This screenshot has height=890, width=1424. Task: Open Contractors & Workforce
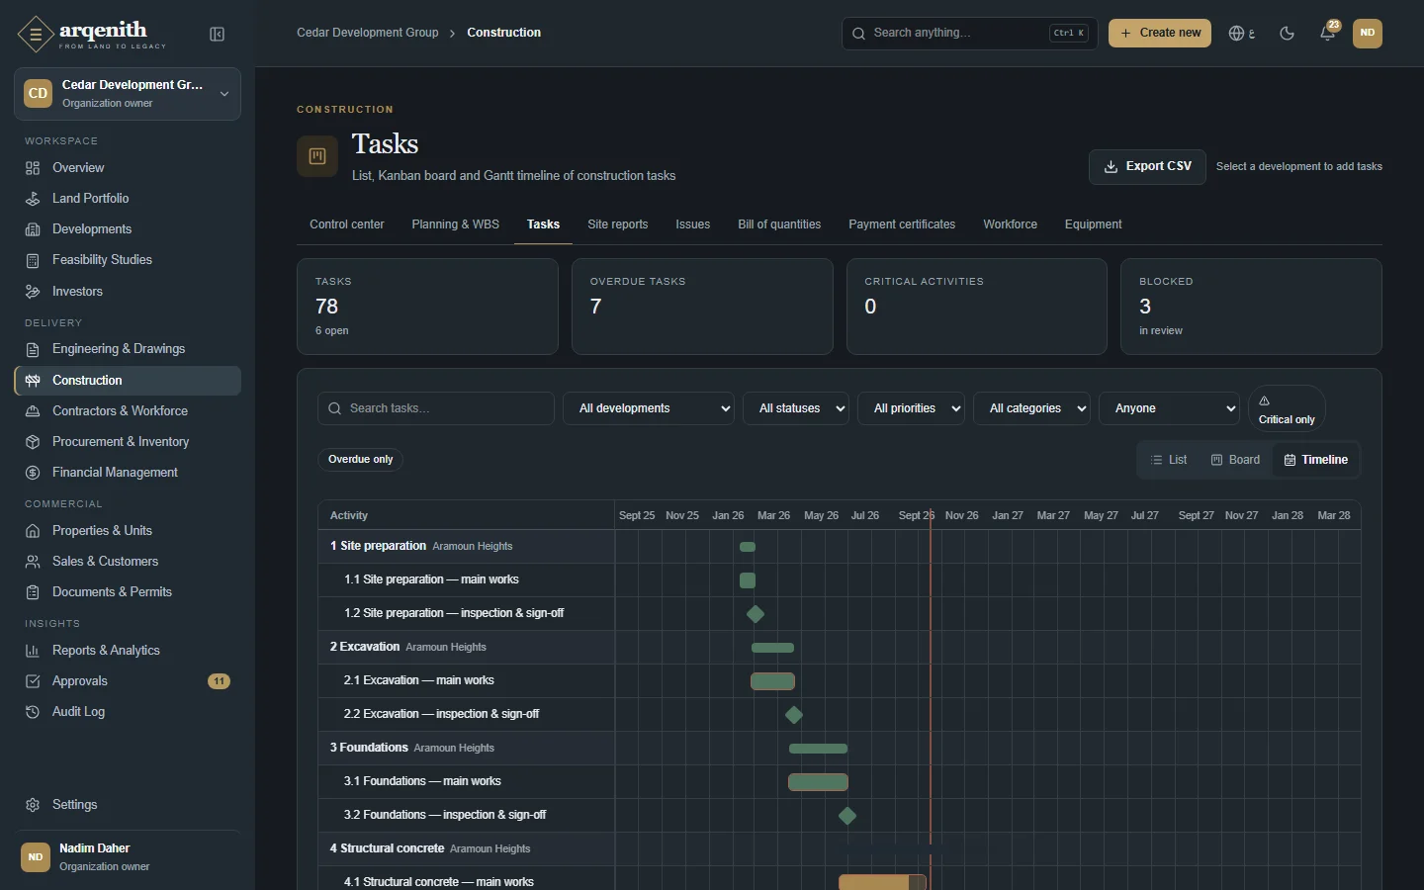[x=128, y=411]
